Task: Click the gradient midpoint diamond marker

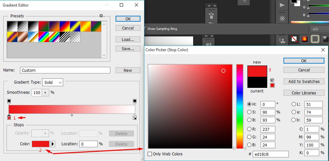Action: pyautogui.click(x=72, y=115)
